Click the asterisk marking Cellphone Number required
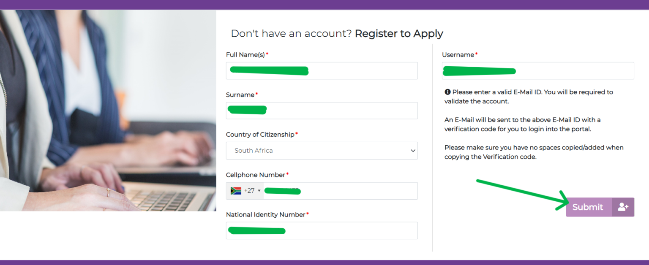The image size is (649, 265). [288, 173]
